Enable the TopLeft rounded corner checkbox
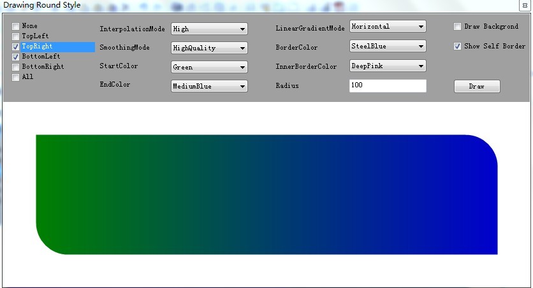 pos(16,36)
